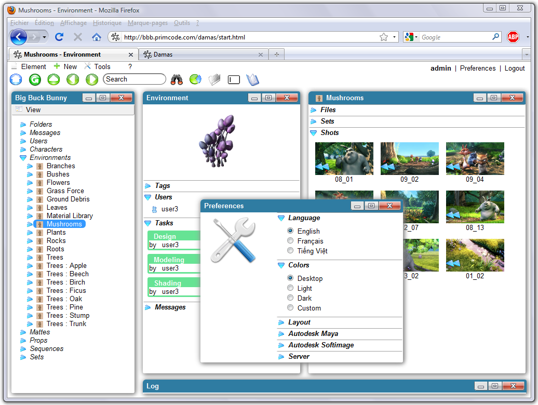Expand the Layout preferences section
Image resolution: width=538 pixels, height=405 pixels.
tap(299, 322)
